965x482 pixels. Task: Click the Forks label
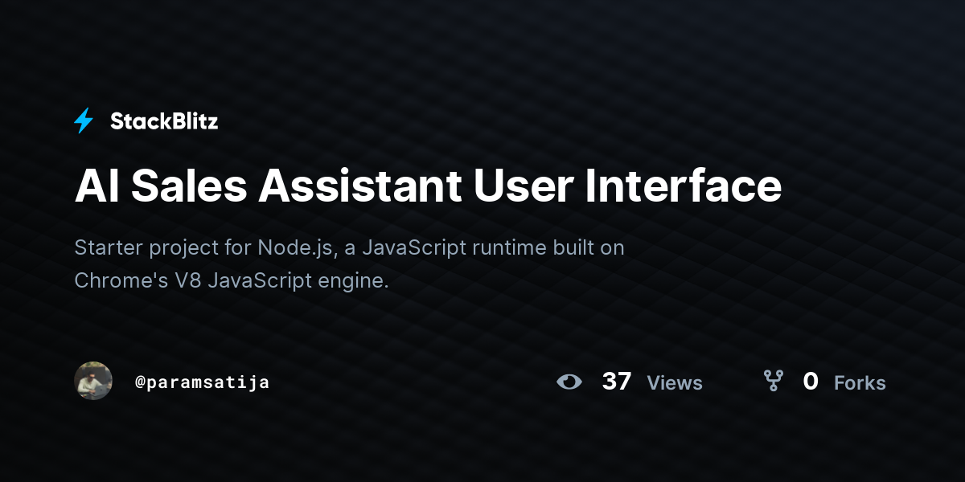pos(860,383)
